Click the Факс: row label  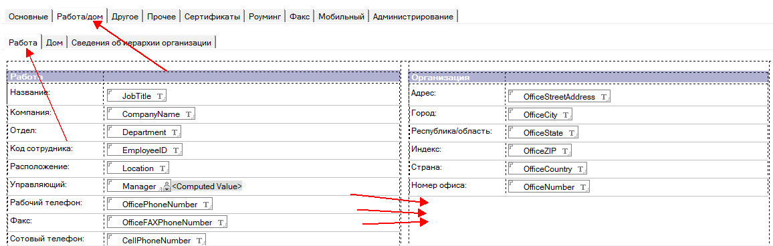[x=20, y=221]
